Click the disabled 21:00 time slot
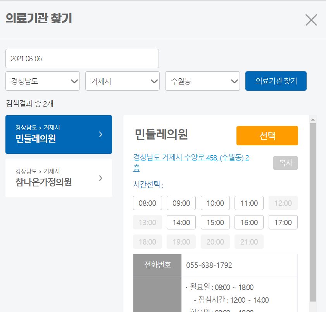Screen dimensions: 326x312 [x=249, y=242]
